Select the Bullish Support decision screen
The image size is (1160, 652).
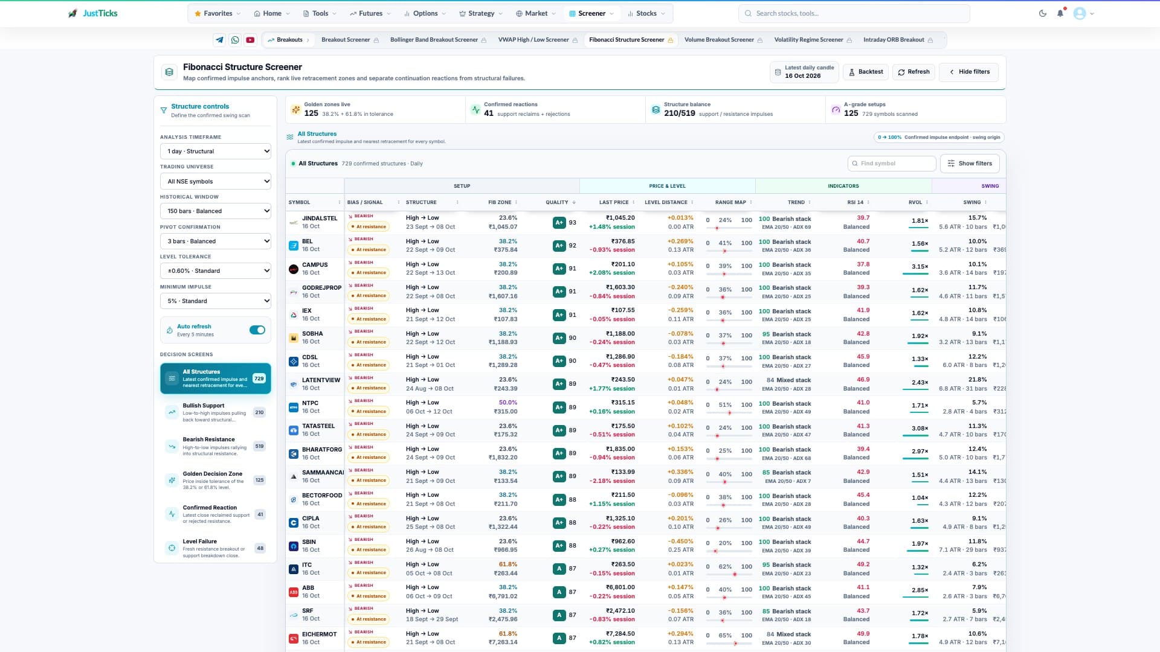216,413
